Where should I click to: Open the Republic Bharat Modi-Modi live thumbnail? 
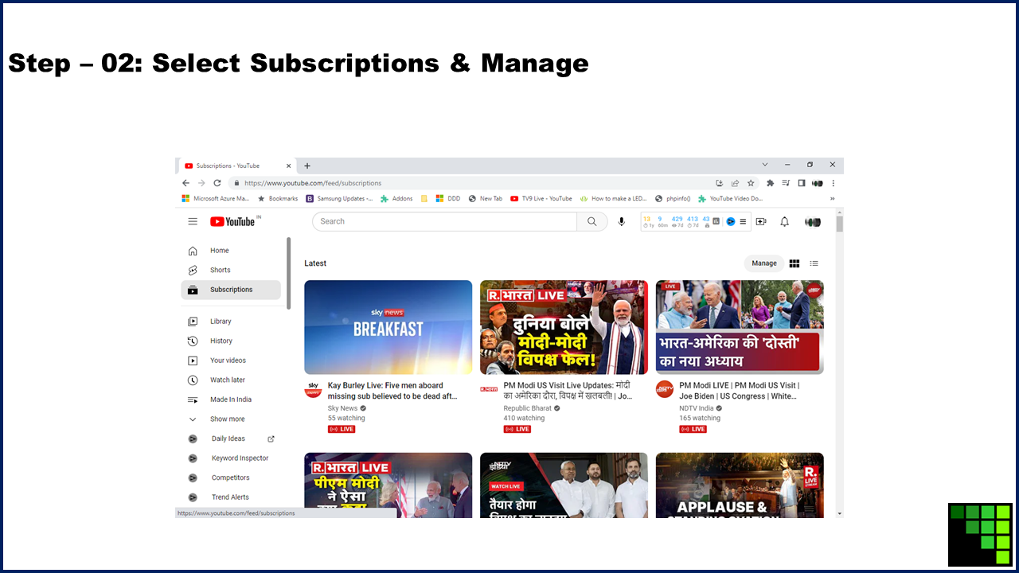coord(564,327)
